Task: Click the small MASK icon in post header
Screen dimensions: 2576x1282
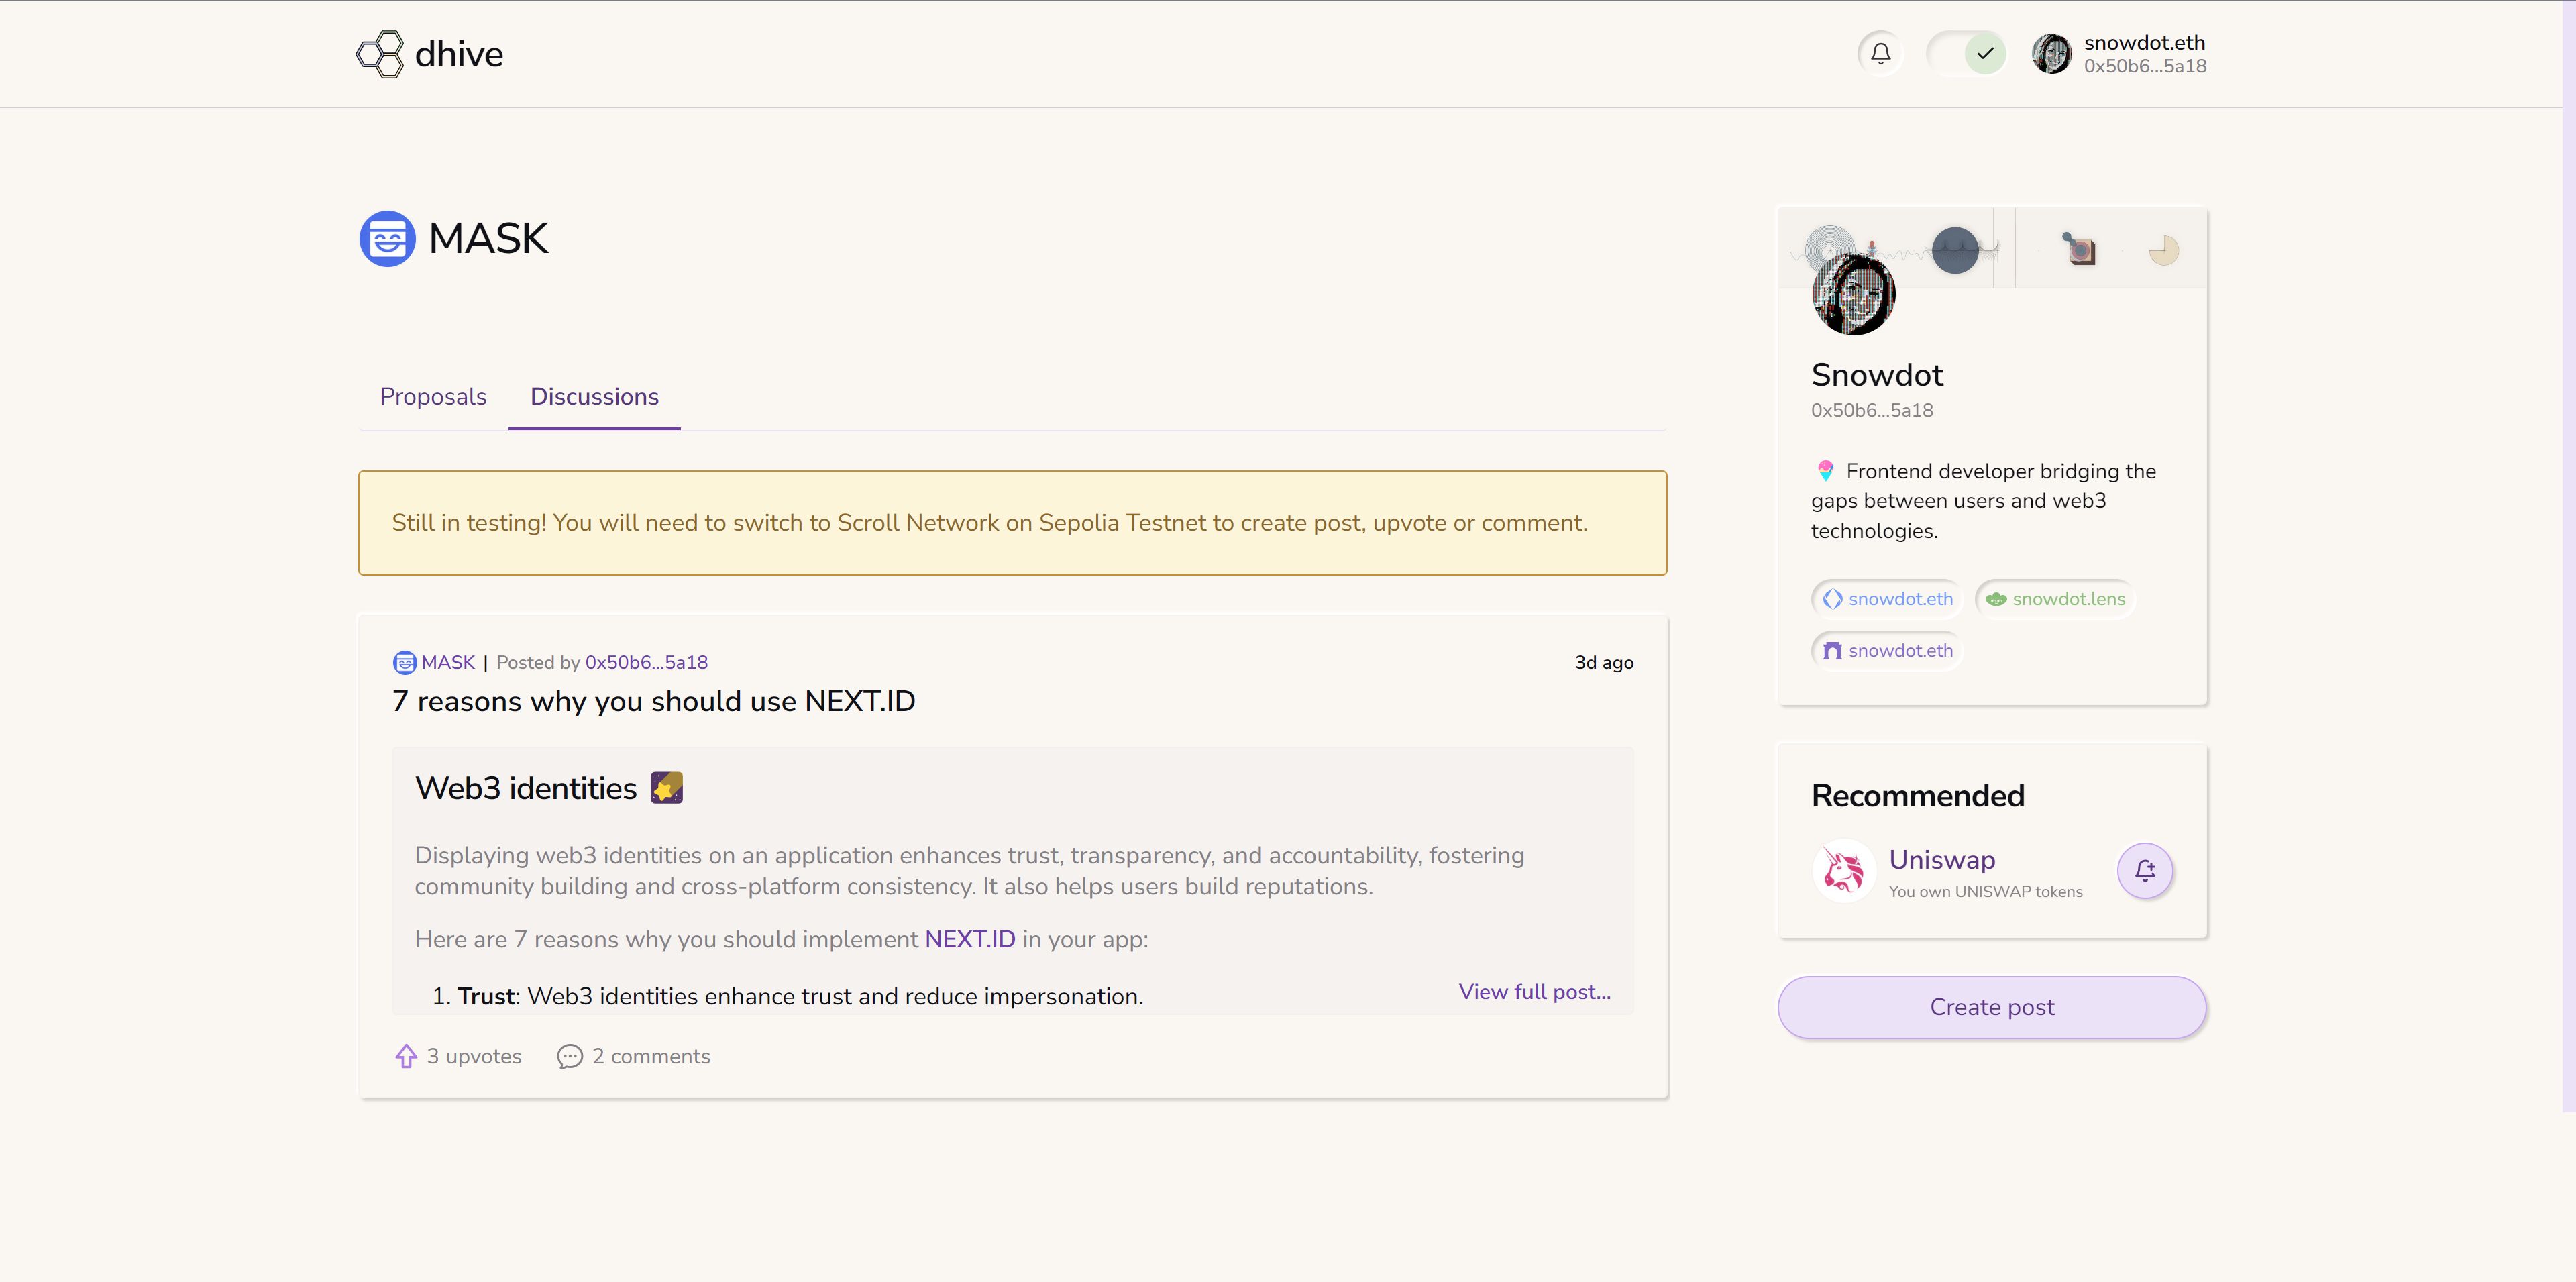Action: pos(404,662)
